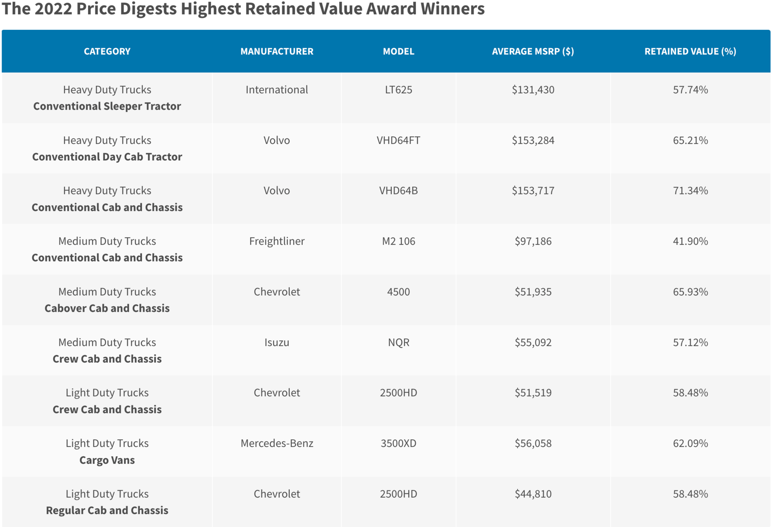This screenshot has width=772, height=527.
Task: Click the Cargo Vans category
Action: pos(107,460)
